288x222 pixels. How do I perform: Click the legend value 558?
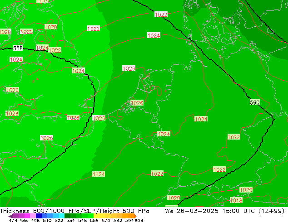[x=94, y=220]
